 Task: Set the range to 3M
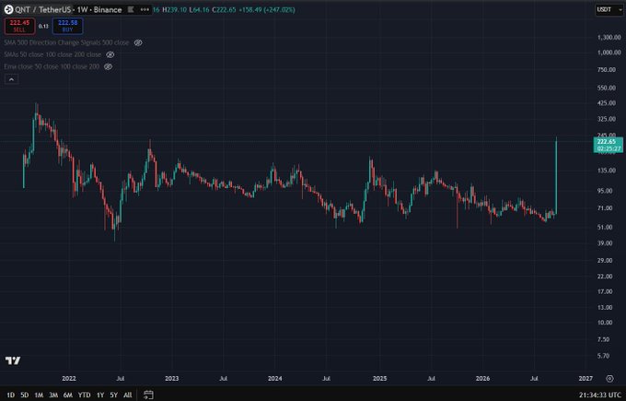click(x=53, y=395)
